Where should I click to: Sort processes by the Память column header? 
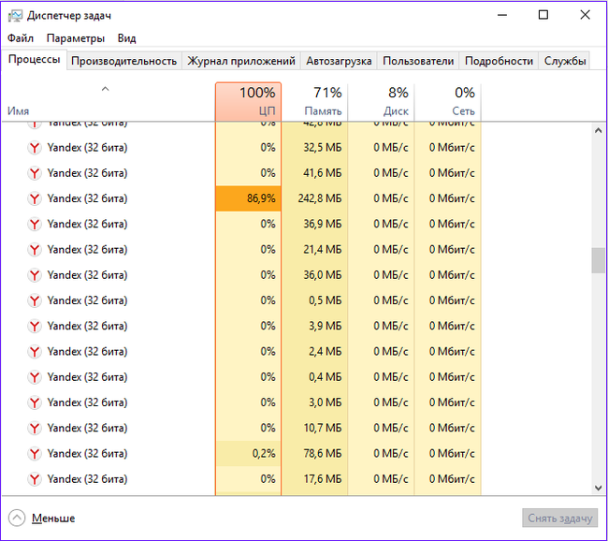(314, 102)
